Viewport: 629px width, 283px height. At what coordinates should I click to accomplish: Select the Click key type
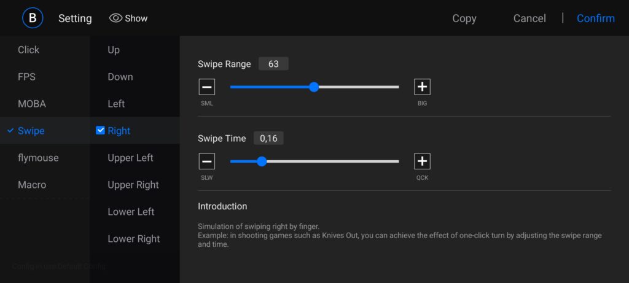click(x=28, y=50)
